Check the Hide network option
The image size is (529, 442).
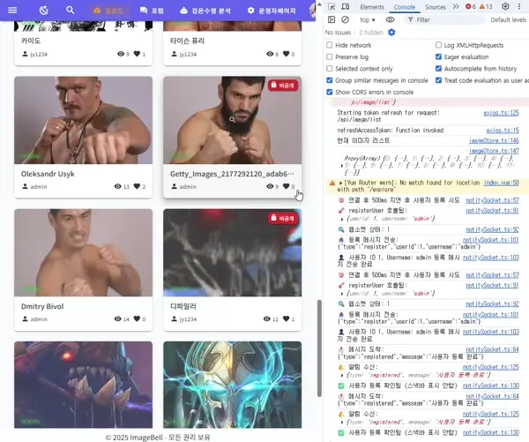coord(330,45)
